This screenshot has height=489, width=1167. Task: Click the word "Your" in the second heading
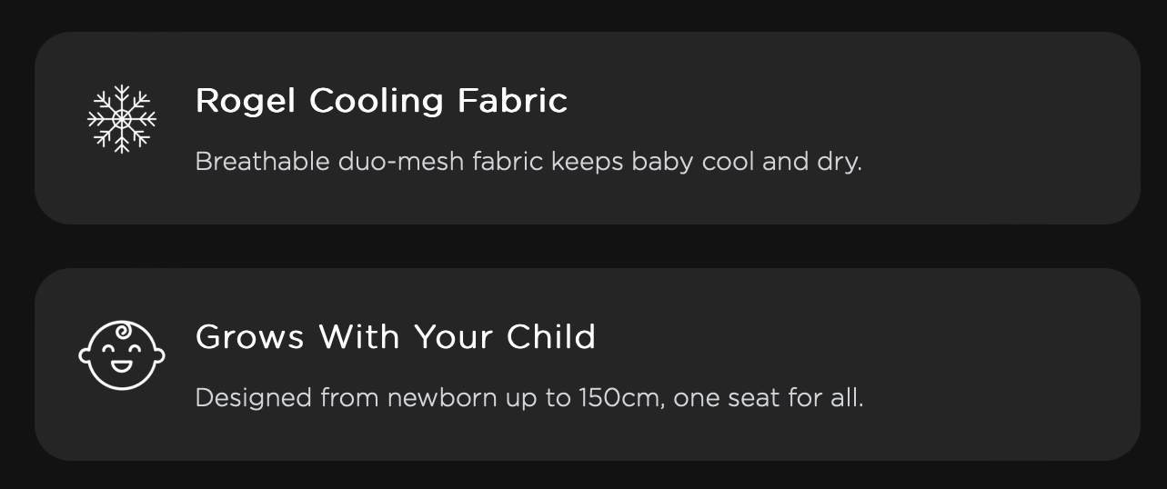453,337
